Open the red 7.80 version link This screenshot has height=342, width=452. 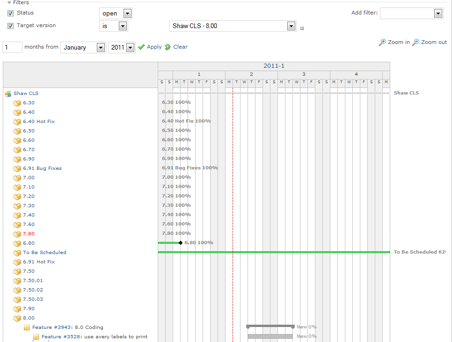[x=29, y=233]
